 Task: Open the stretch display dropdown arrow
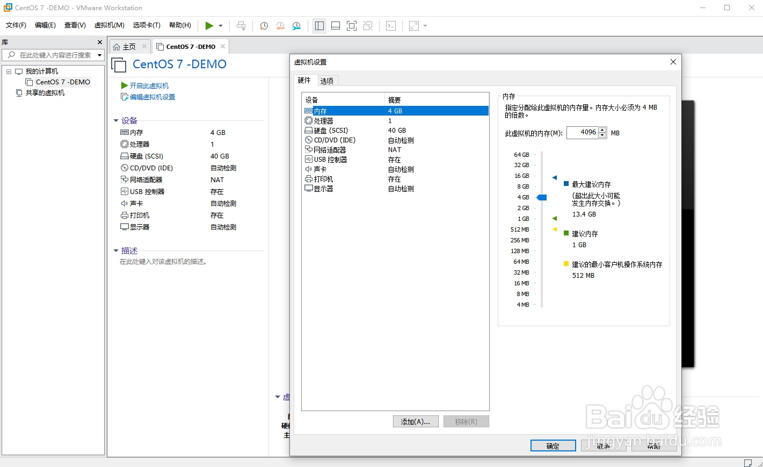(425, 26)
